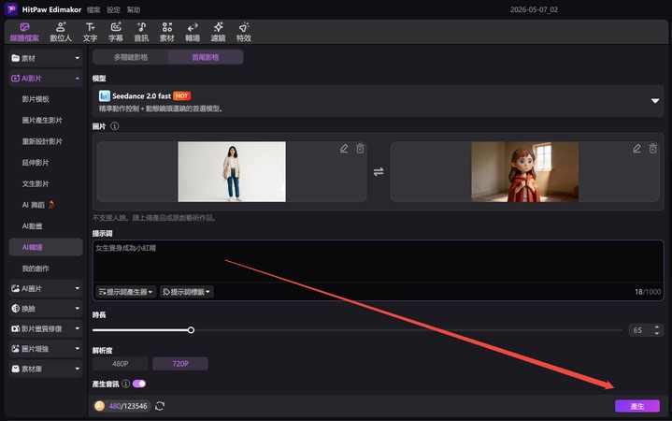Switch to the 多關鍵影格 tab
This screenshot has height=421, width=672.
click(131, 57)
